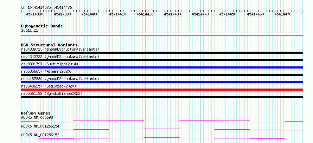Select the 10q11.21 band label
Image resolution: width=313 pixels, height=143 pixels.
point(30,31)
